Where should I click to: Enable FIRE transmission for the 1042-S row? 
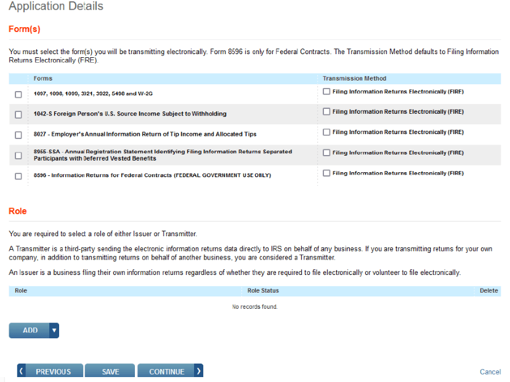coord(327,112)
